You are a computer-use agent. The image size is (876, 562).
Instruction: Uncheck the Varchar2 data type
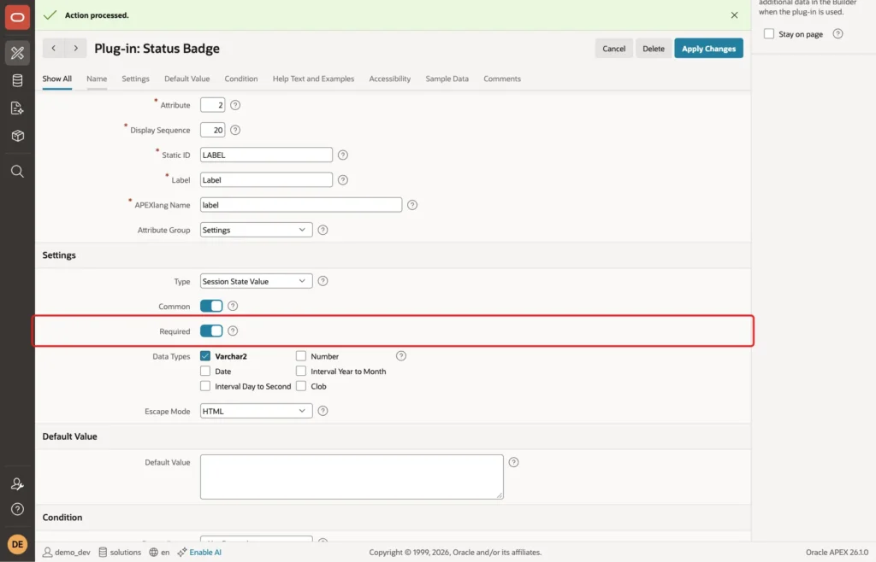pyautogui.click(x=205, y=355)
